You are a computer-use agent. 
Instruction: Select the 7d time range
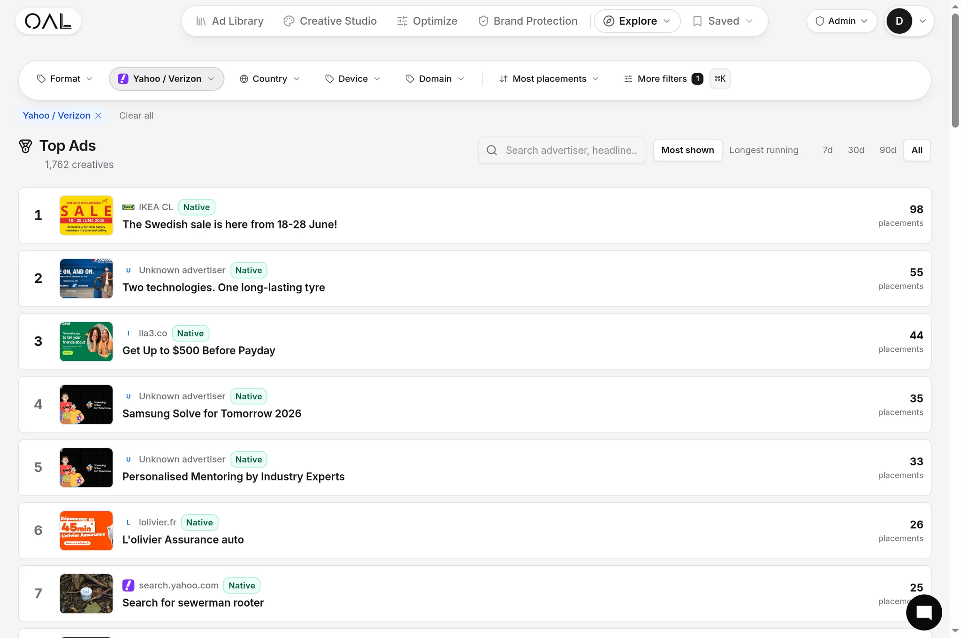point(827,150)
